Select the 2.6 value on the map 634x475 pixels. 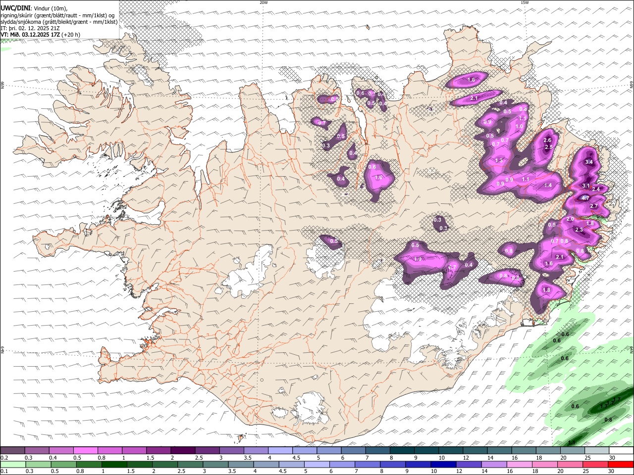pos(547,141)
